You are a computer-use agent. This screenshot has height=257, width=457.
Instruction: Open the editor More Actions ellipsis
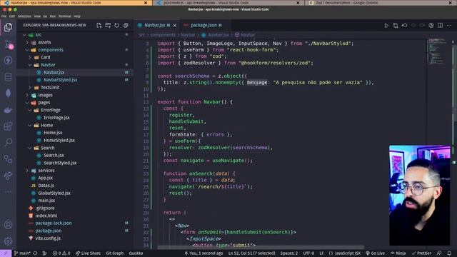[x=449, y=26]
